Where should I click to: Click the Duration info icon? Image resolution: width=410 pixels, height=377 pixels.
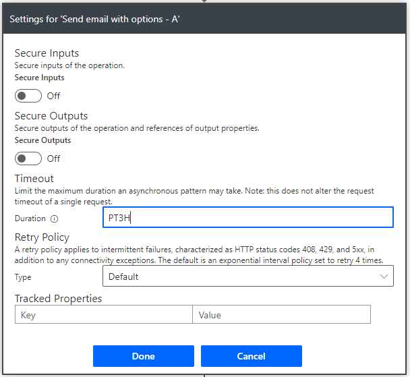click(x=55, y=219)
